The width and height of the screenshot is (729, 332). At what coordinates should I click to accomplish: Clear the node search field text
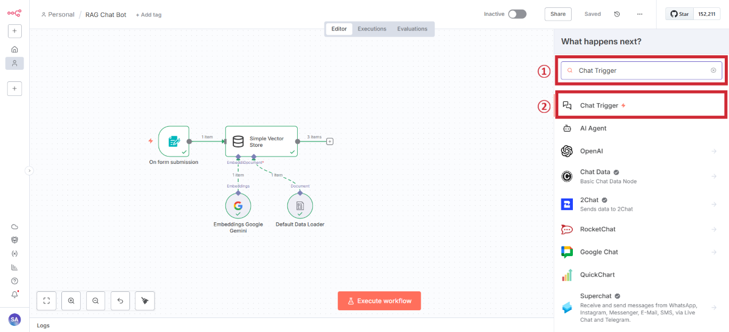click(713, 70)
